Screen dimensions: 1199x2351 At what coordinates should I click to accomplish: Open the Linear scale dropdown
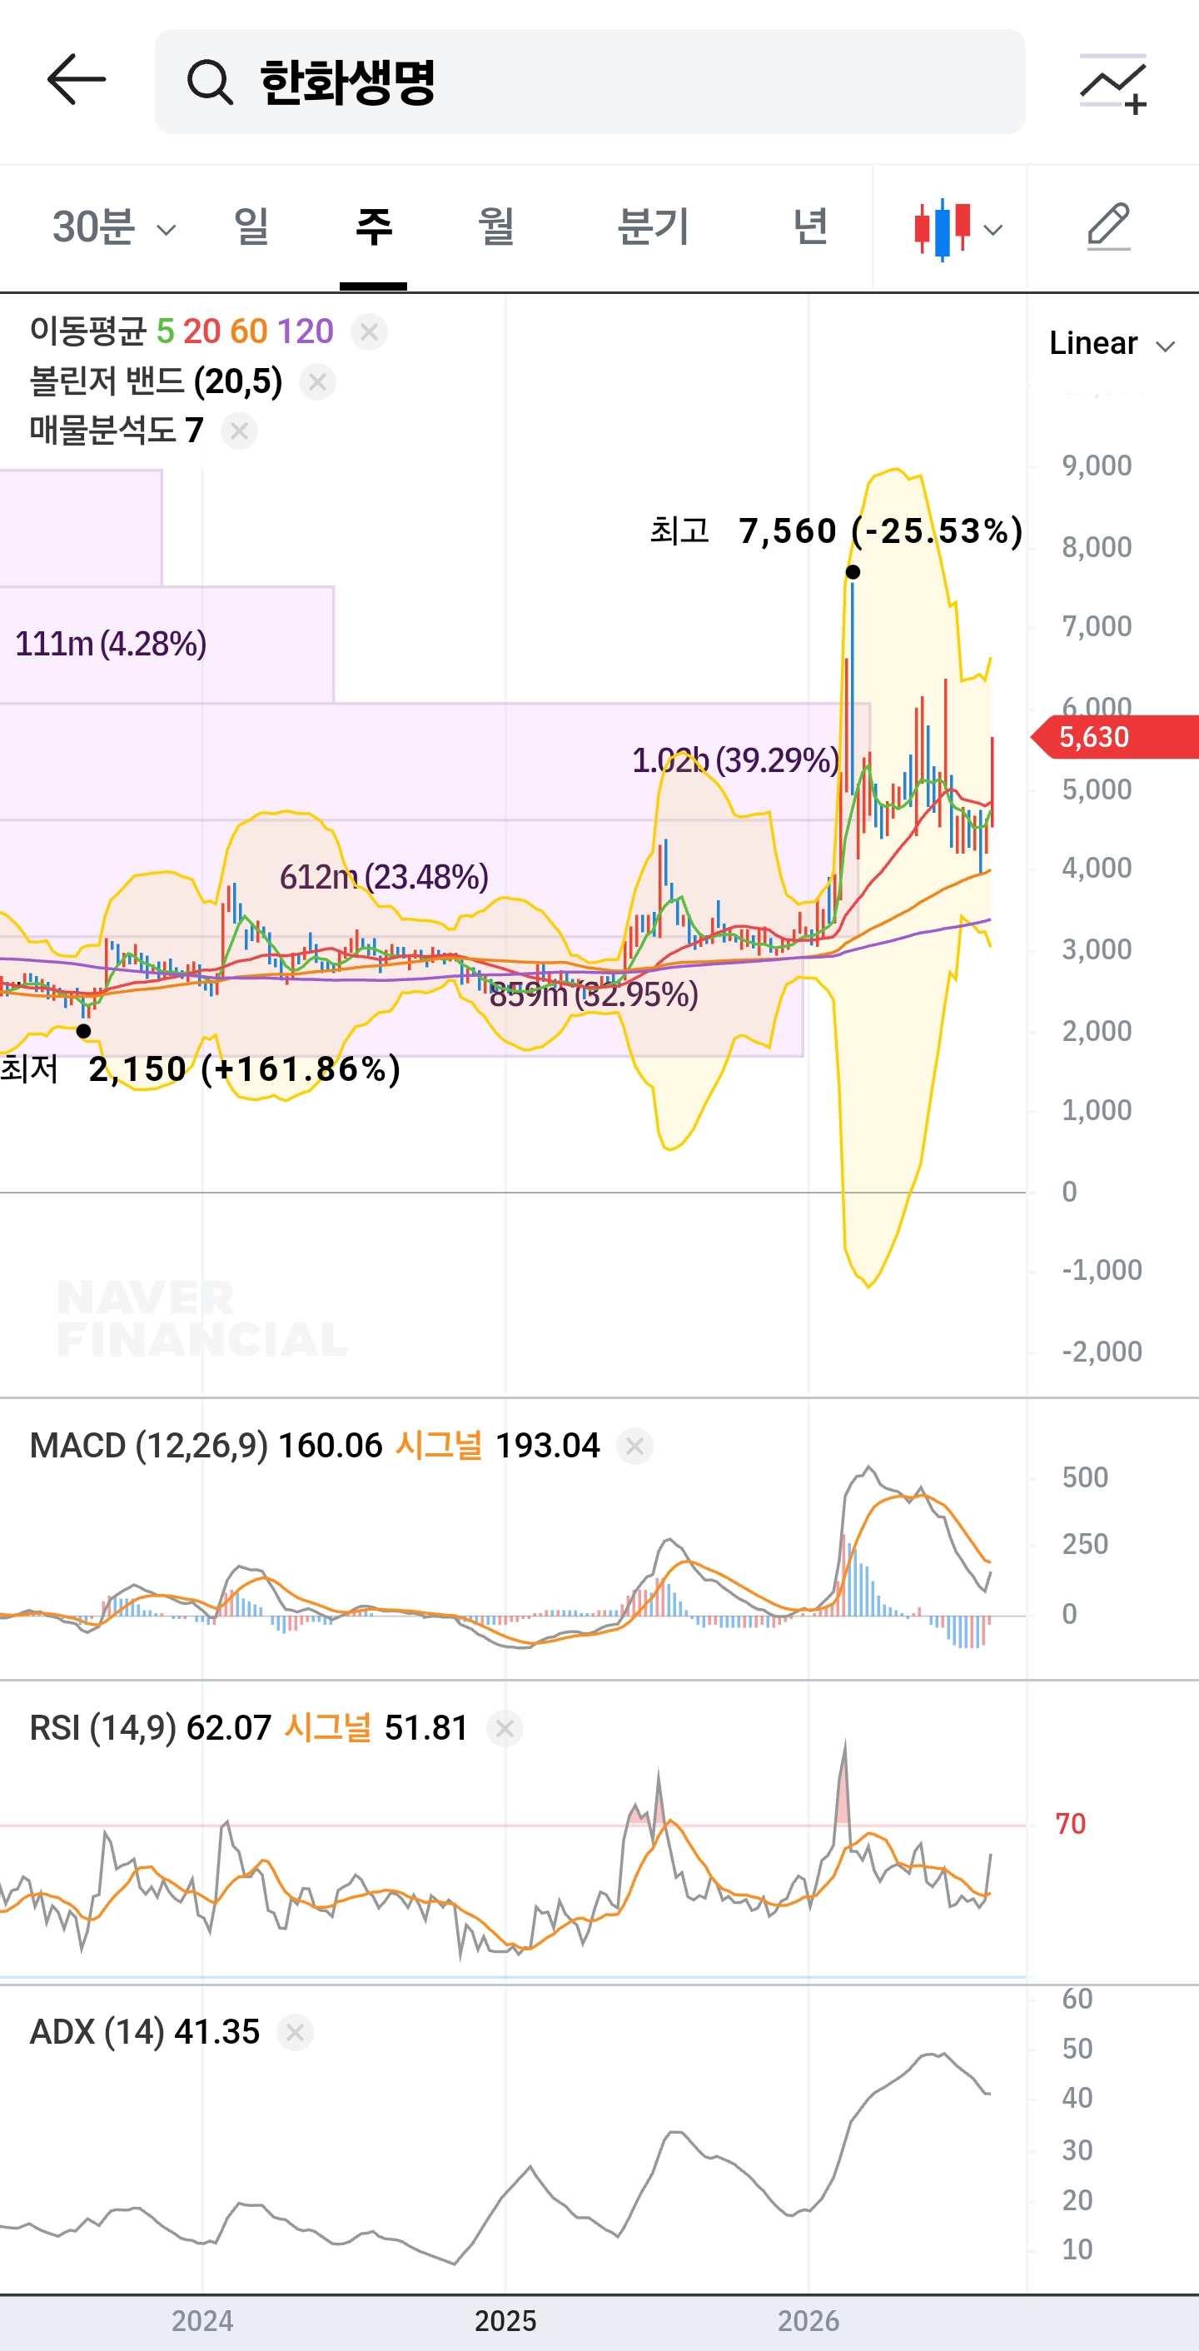[x=1112, y=344]
